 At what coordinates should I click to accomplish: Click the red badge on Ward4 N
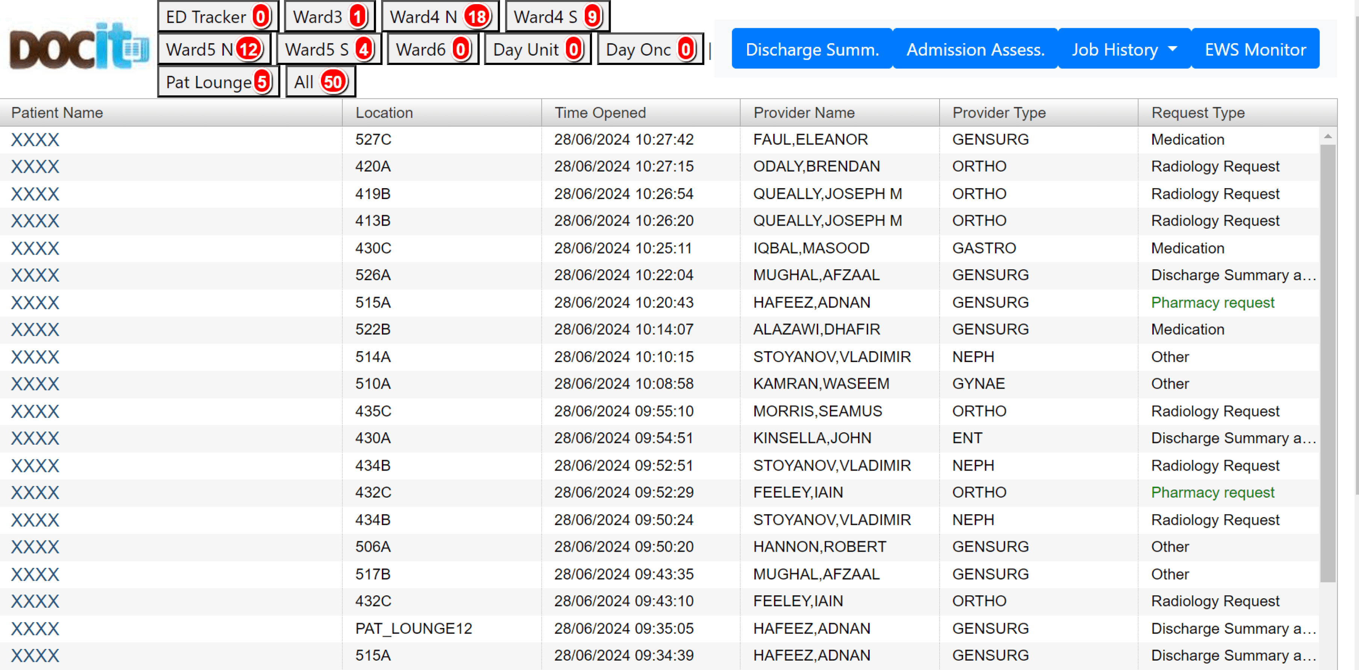(x=477, y=17)
